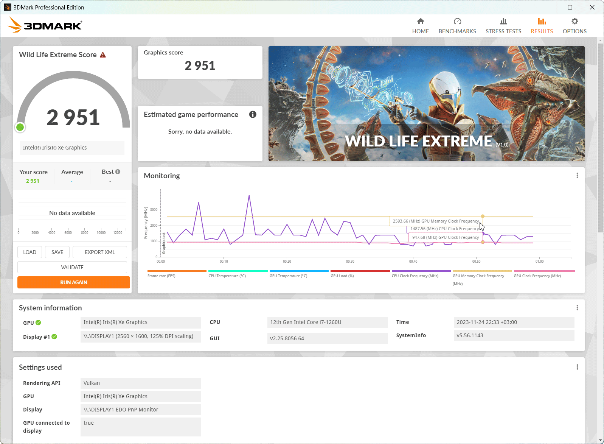Click the Time value 2023-11-24 22:33 +03:00
This screenshot has width=604, height=444.
514,322
